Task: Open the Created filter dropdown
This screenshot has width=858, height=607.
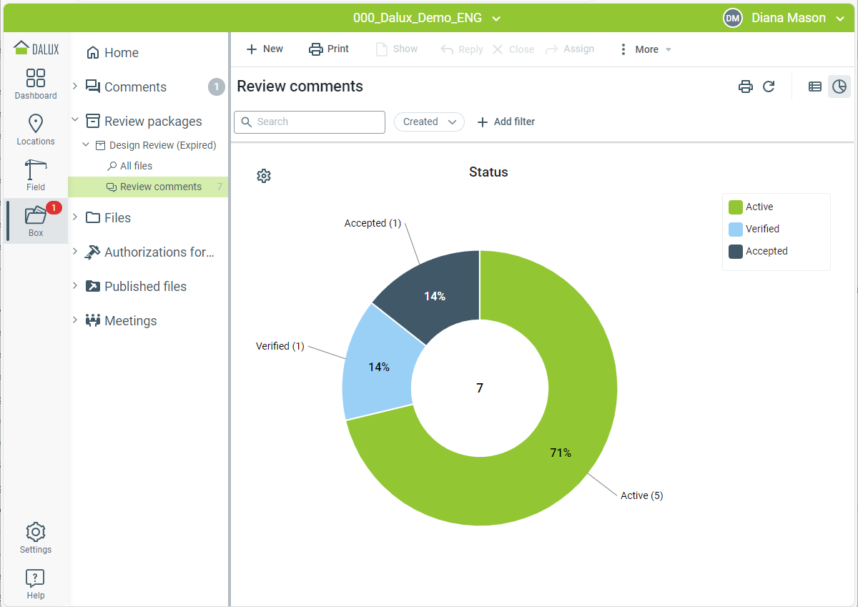Action: coord(429,122)
